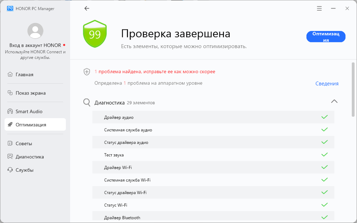This screenshot has height=223, width=357.
Task: Click checkmark for Статус драйвера аудио
Action: coord(324,142)
